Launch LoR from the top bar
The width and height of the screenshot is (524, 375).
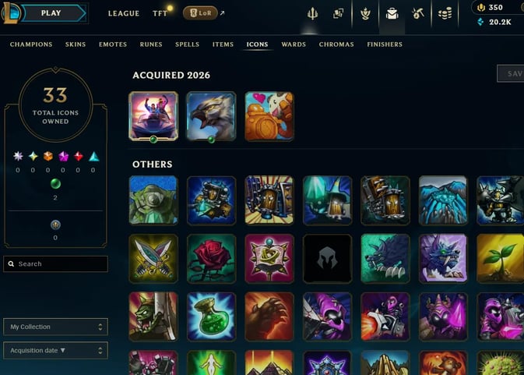200,13
